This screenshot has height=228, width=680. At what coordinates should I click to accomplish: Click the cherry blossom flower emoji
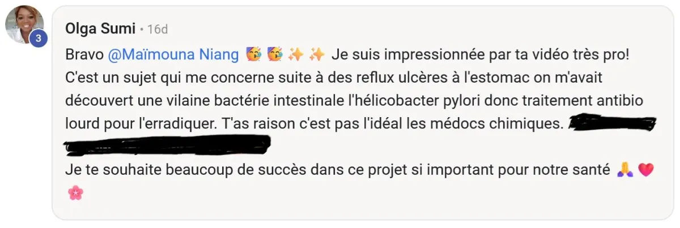pyautogui.click(x=75, y=193)
